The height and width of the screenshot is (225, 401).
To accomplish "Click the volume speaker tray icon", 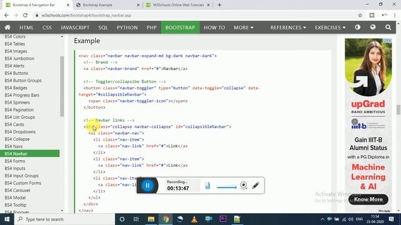I will point(351,219).
